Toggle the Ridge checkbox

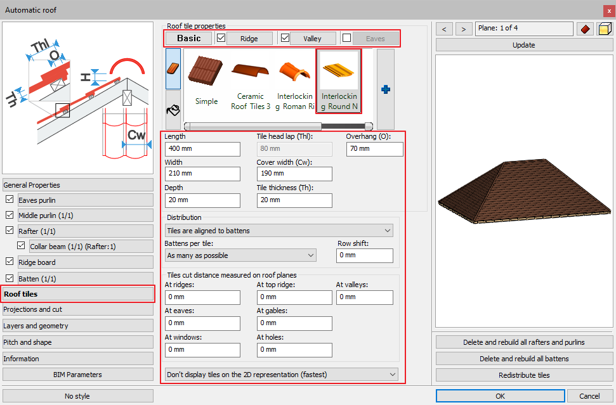tap(221, 38)
